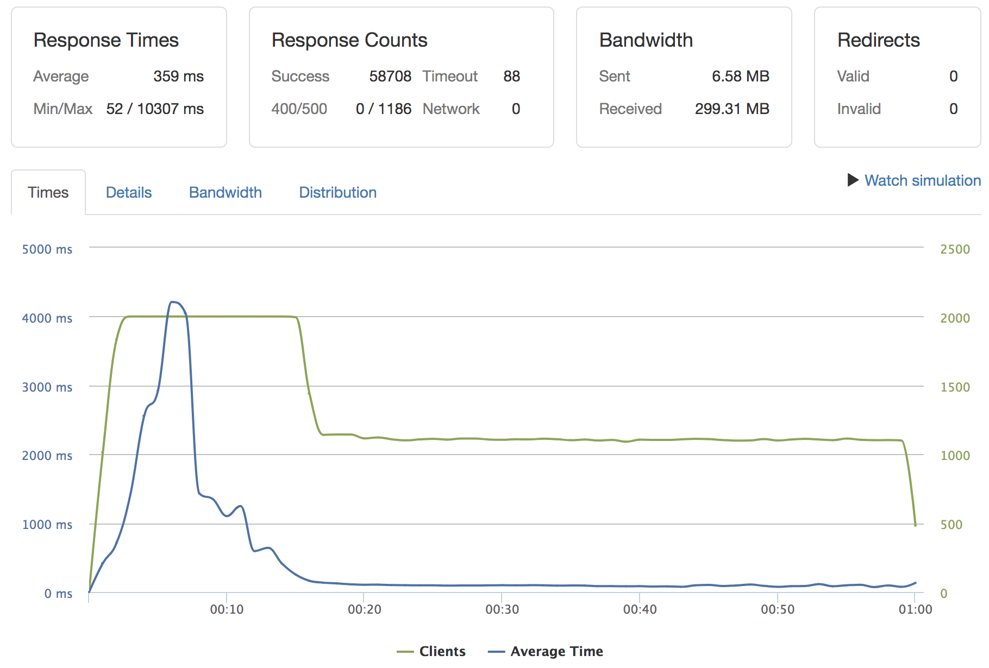Viewport: 989px width, 668px height.
Task: Click the green Clients legend line marker
Action: pos(405,652)
